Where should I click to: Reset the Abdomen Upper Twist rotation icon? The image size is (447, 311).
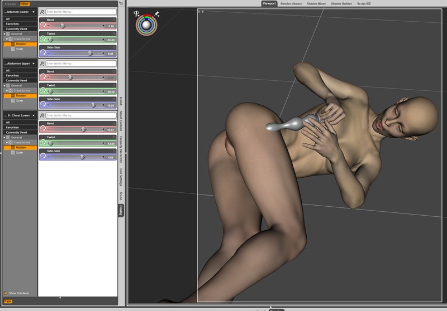43,91
